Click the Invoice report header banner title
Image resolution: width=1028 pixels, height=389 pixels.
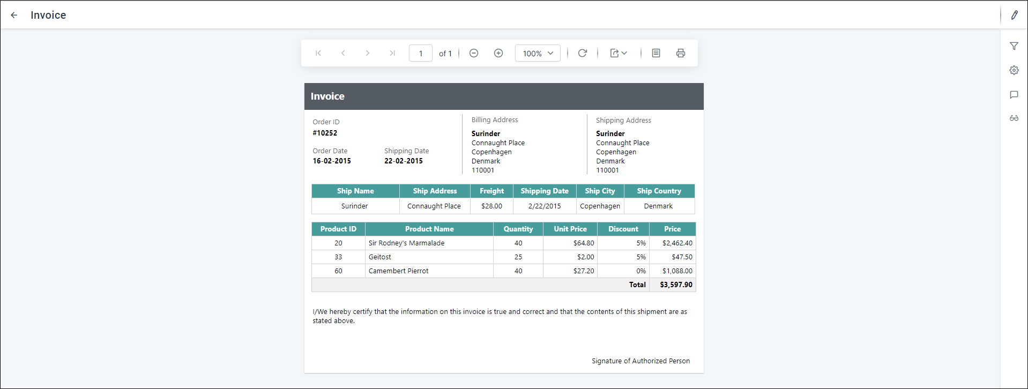[327, 96]
